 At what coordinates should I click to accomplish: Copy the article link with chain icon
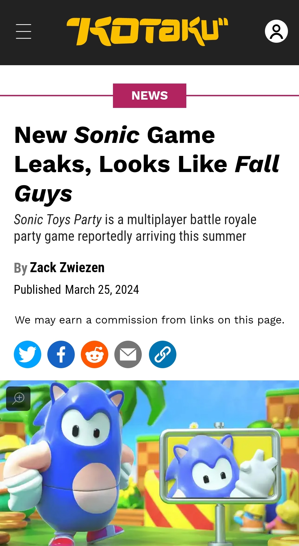[x=163, y=354]
